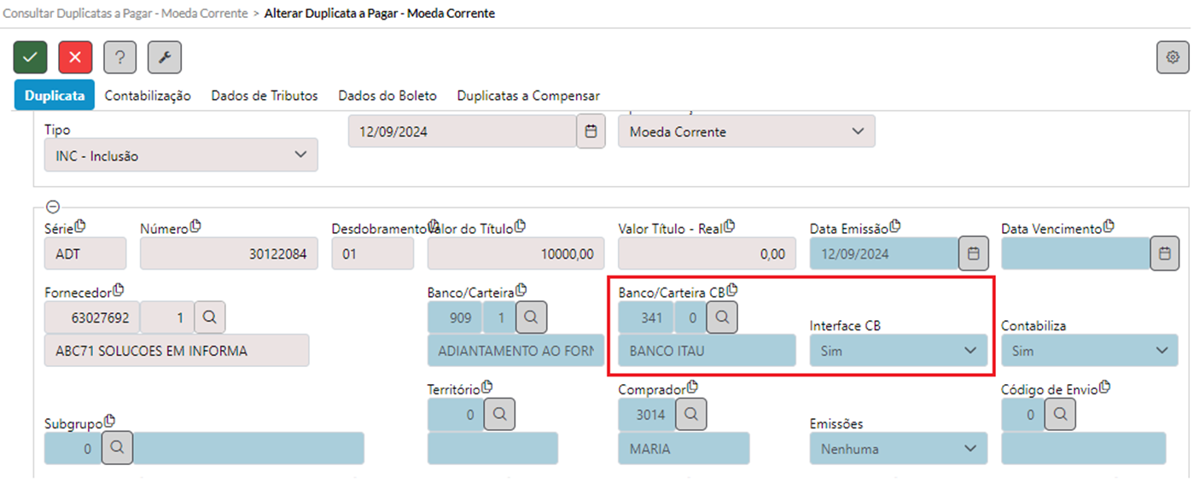Confirm changes with the green checkmark button
1194x489 pixels.
(x=30, y=57)
